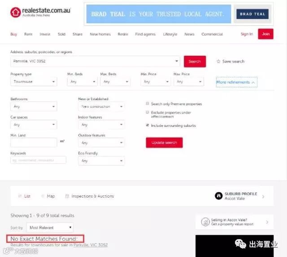
Task: Switch to the Map tab
Action: 51,196
